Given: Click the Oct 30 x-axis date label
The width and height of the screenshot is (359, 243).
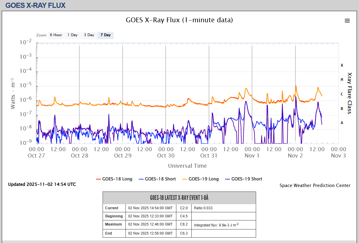Looking at the screenshot, I should click(x=166, y=156).
